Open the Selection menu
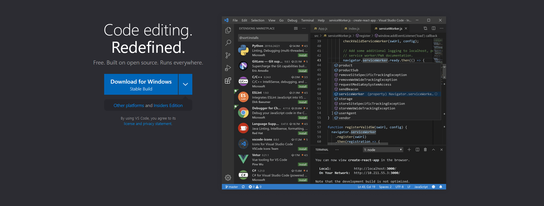Viewport: 544px width, 206px height. 258,20
